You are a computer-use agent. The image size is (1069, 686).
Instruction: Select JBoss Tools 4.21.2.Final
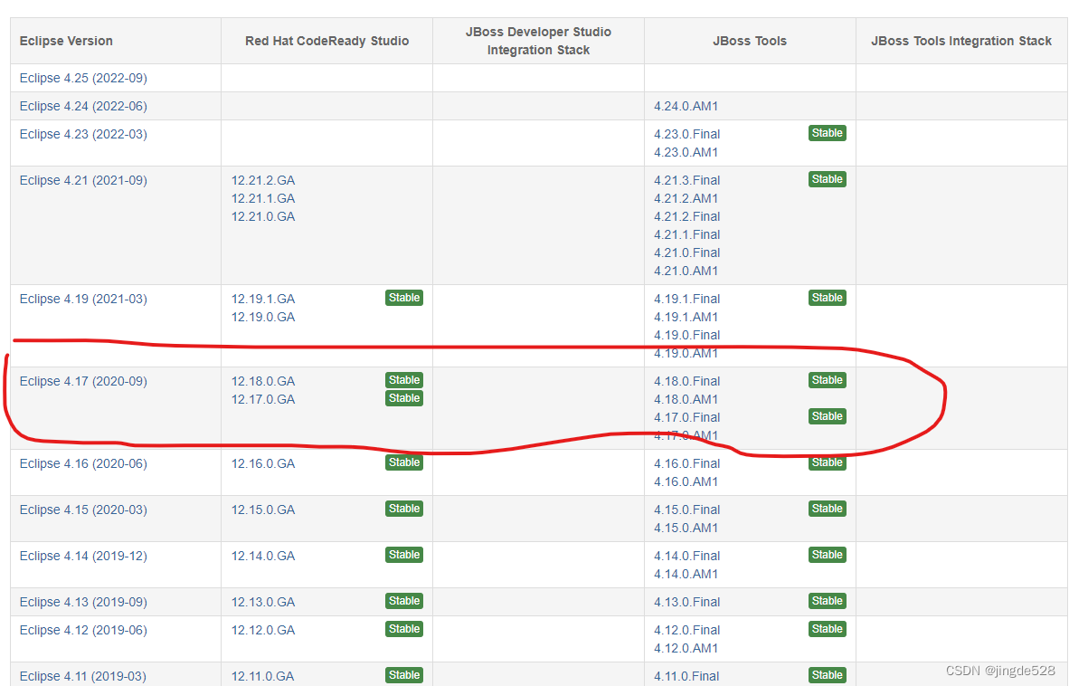687,217
